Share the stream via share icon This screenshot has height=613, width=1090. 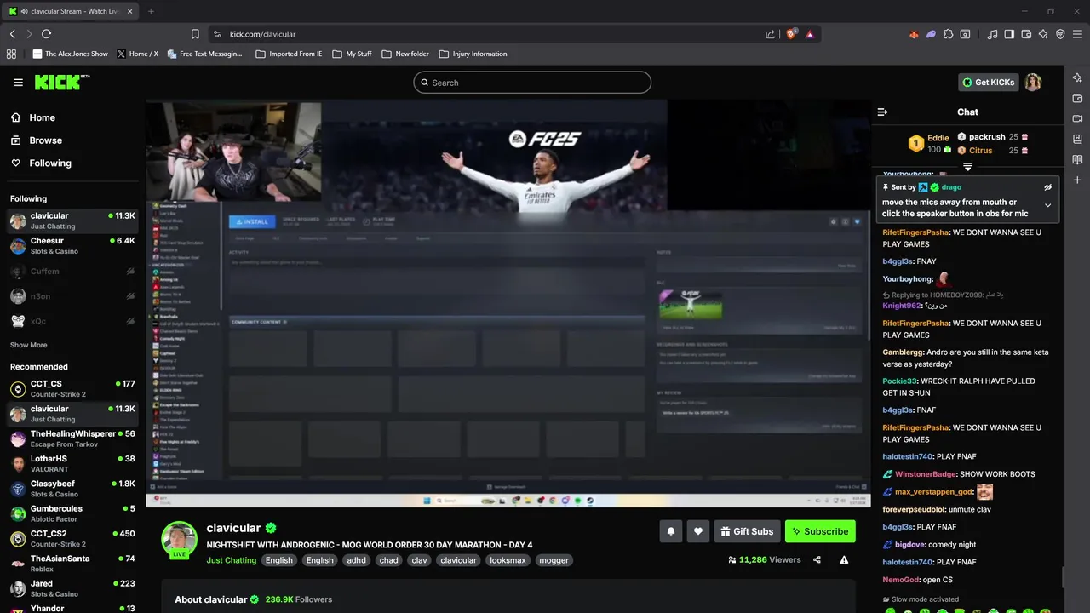tap(817, 560)
